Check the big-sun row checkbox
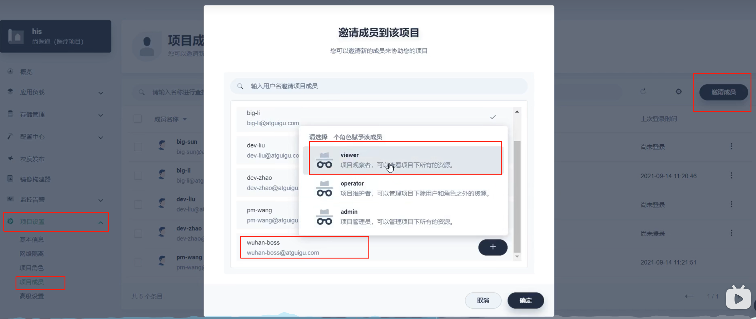 pyautogui.click(x=138, y=147)
